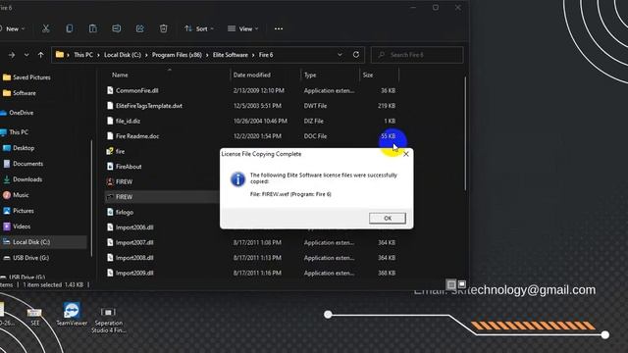The width and height of the screenshot is (628, 353).
Task: Open the New item dropdown
Action: point(13,28)
